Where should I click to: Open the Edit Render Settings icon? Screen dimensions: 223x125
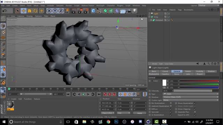coord(86,11)
